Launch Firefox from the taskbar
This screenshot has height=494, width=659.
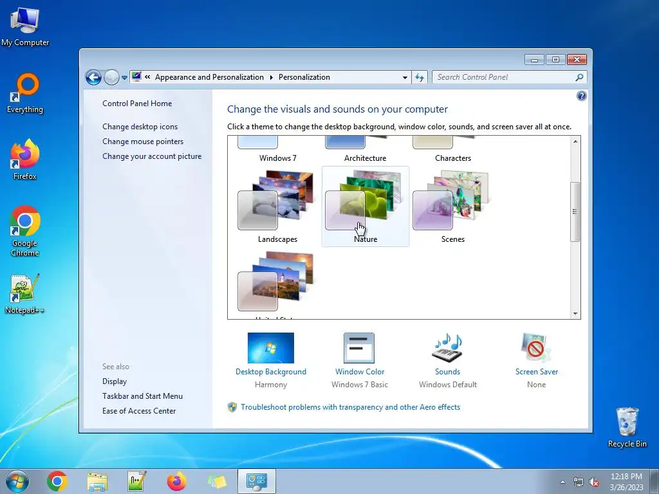pos(177,481)
